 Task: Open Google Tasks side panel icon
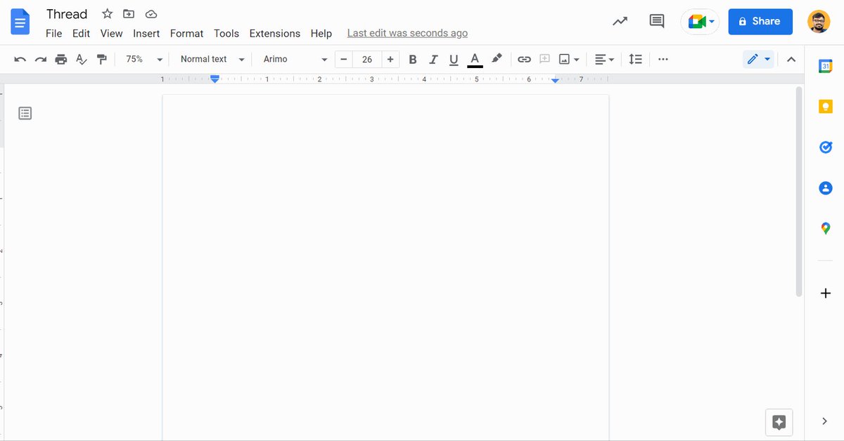click(x=826, y=147)
